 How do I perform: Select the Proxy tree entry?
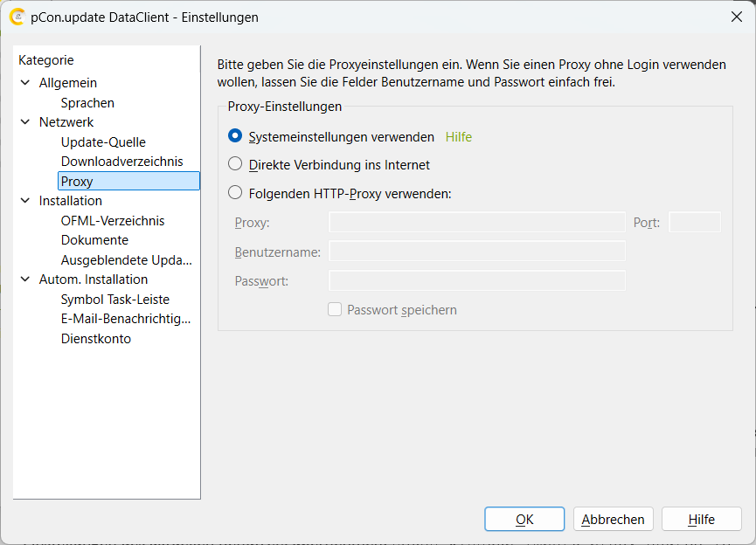point(128,181)
